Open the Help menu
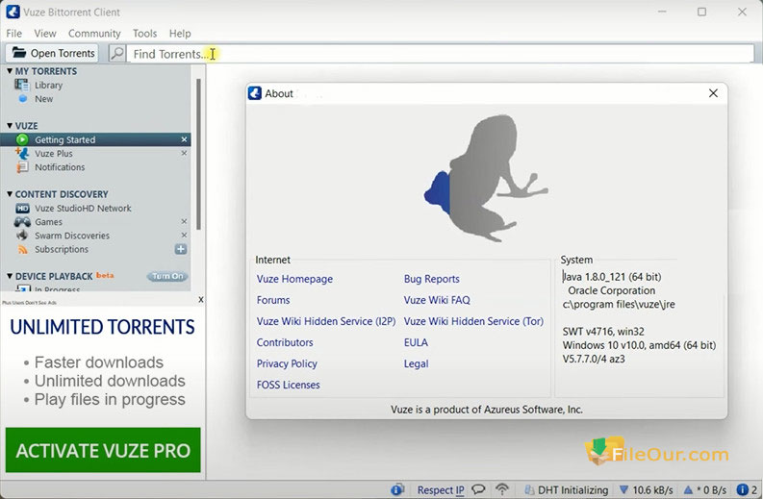Screen dimensions: 763x499 [180, 34]
